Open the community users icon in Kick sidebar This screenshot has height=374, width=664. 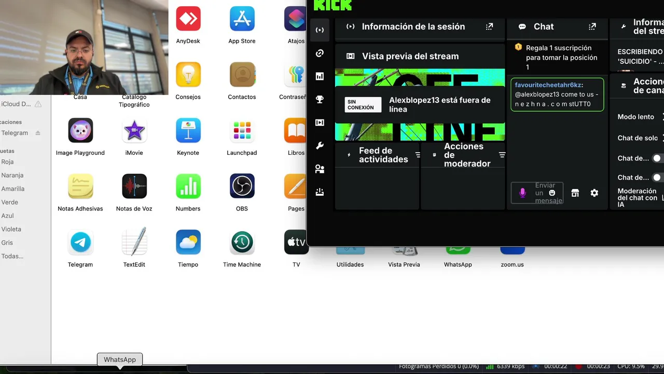tap(320, 169)
